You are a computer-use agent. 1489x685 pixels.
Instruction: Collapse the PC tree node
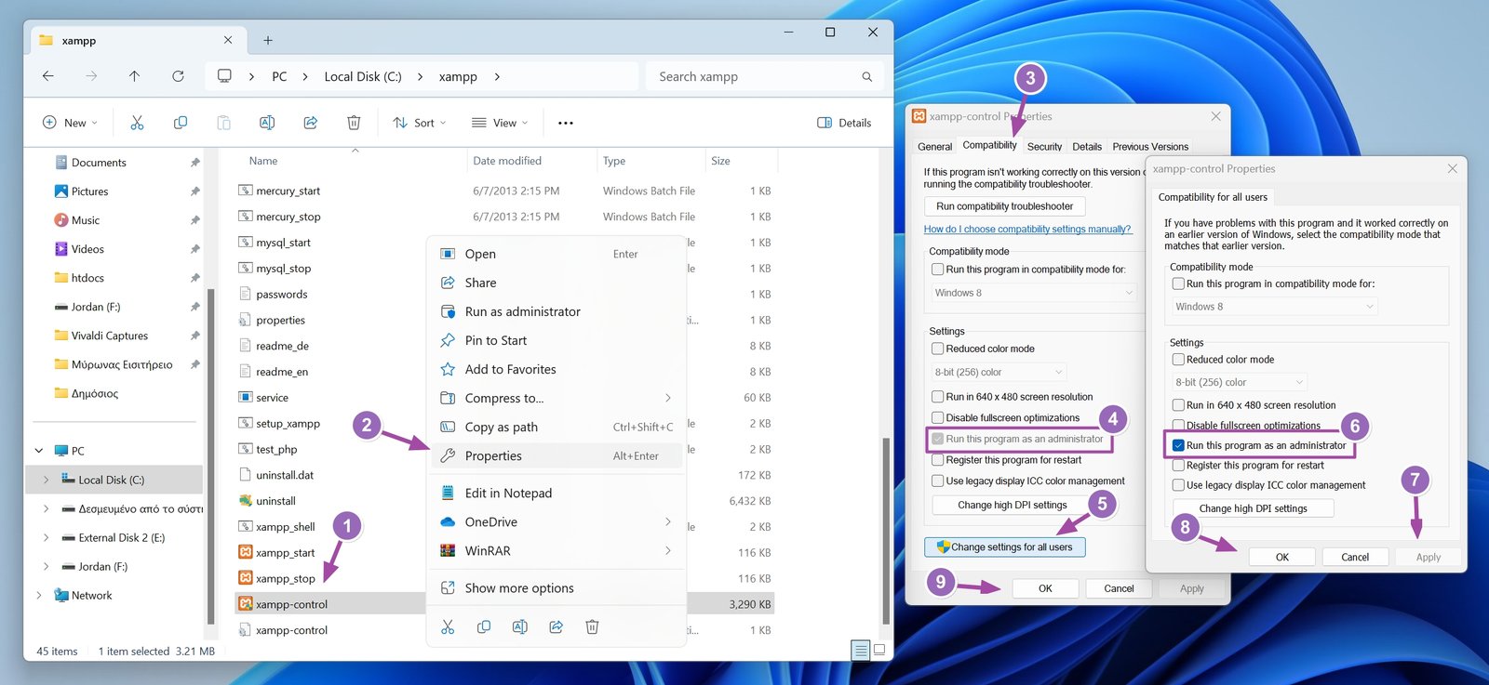click(39, 451)
